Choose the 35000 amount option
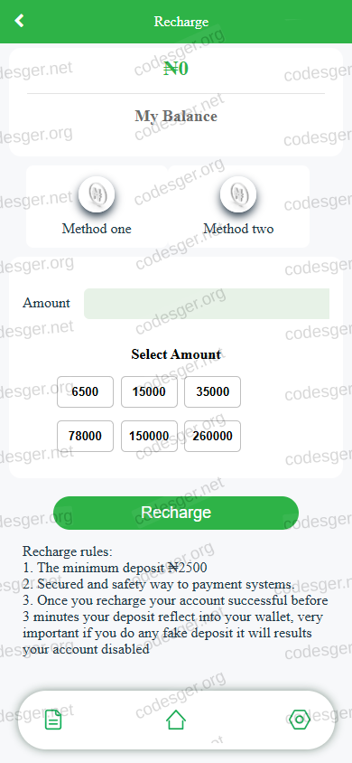This screenshot has height=763, width=352. pyautogui.click(x=213, y=391)
